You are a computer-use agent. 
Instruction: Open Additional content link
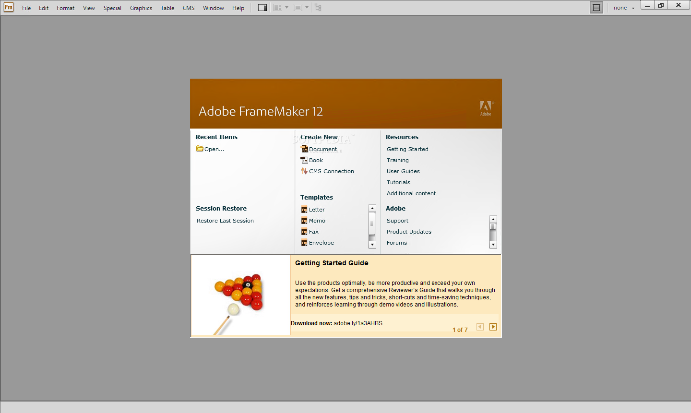(x=411, y=193)
